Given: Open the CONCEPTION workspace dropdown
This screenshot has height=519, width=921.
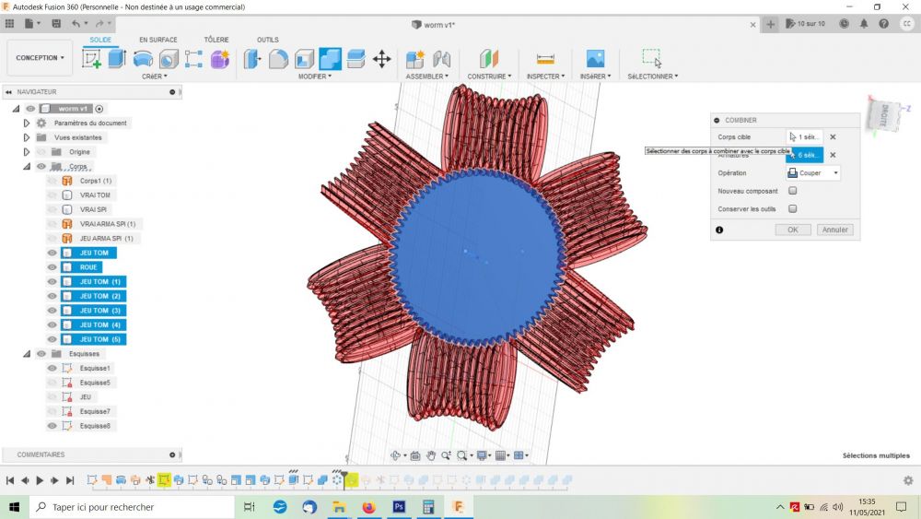Looking at the screenshot, I should pos(40,58).
